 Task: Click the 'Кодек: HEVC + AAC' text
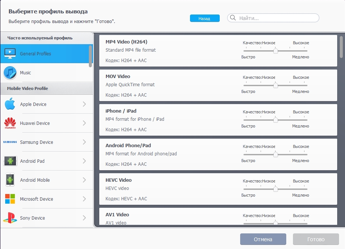coord(126,198)
